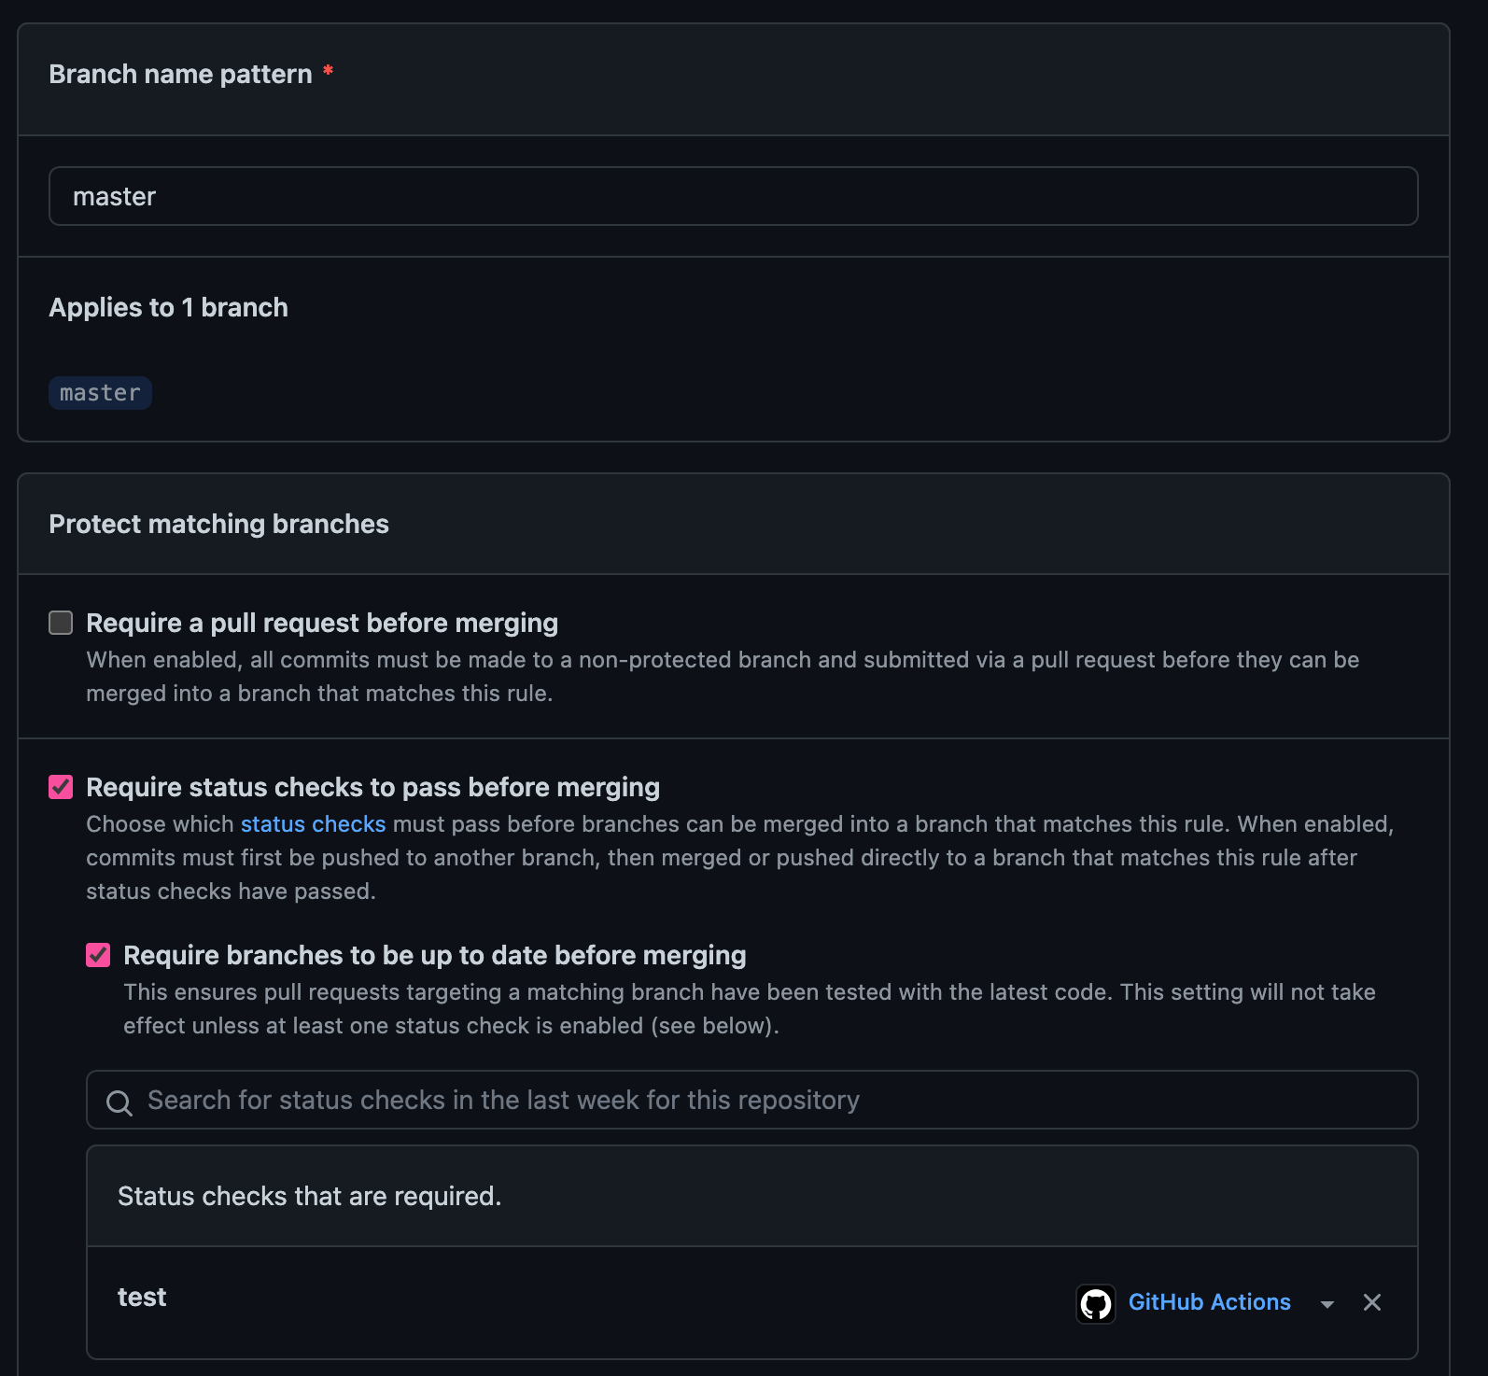
Task: Click the Require a pull request label text
Action: [322, 623]
